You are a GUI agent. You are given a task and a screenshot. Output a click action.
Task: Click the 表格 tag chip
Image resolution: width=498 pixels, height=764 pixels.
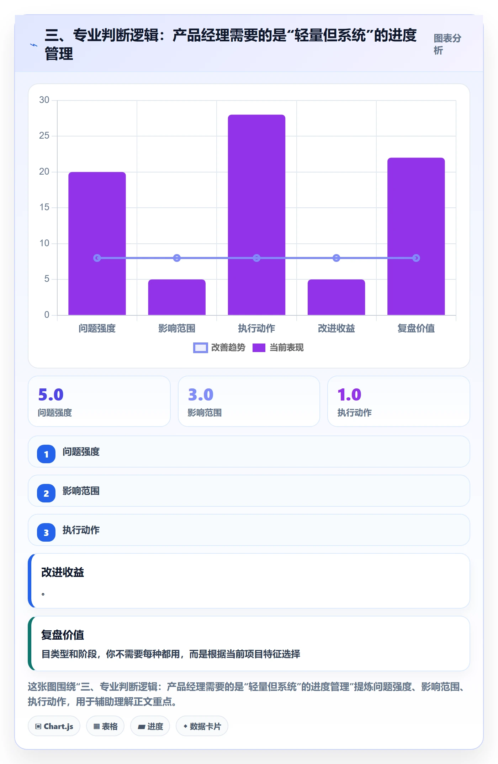pos(105,726)
